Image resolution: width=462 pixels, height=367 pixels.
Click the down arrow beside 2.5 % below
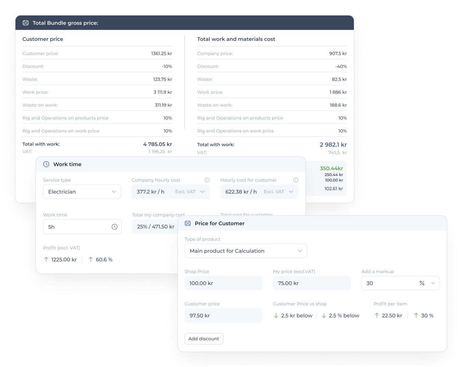click(x=324, y=315)
